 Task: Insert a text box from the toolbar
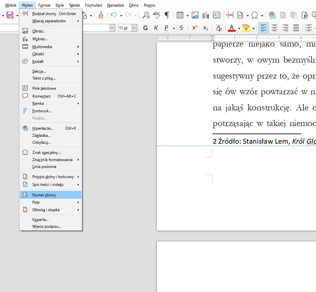[216, 15]
